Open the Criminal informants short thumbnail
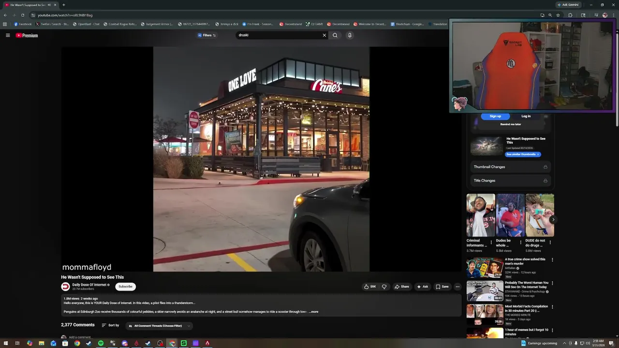The height and width of the screenshot is (348, 619). [x=481, y=215]
